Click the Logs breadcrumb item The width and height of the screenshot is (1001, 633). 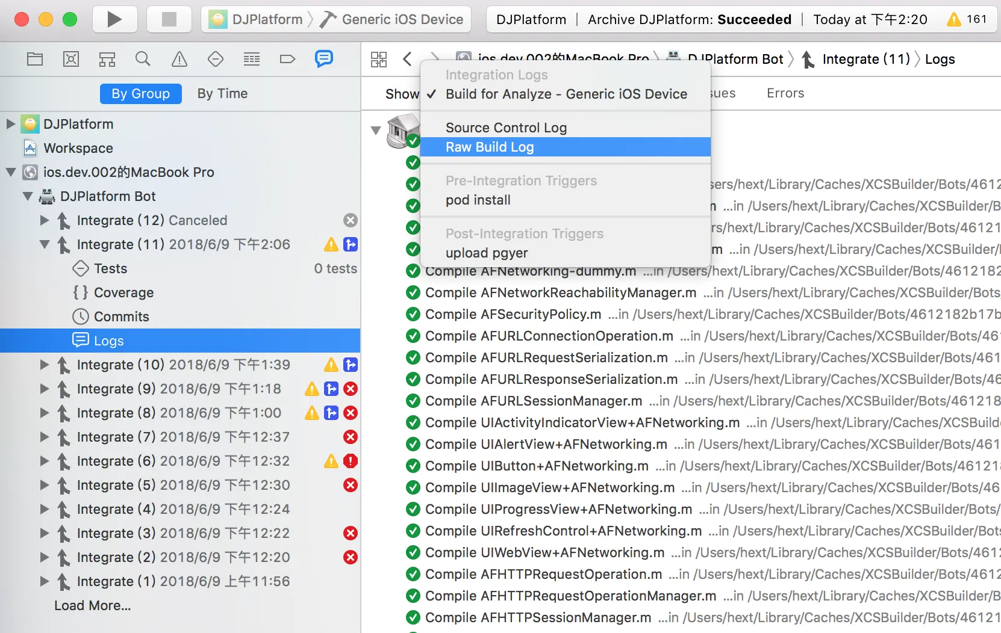click(x=940, y=59)
